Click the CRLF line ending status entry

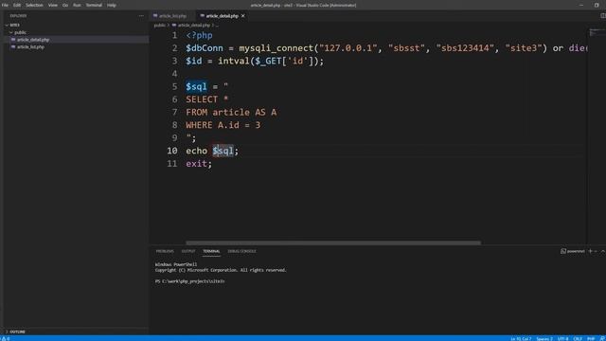click(578, 339)
